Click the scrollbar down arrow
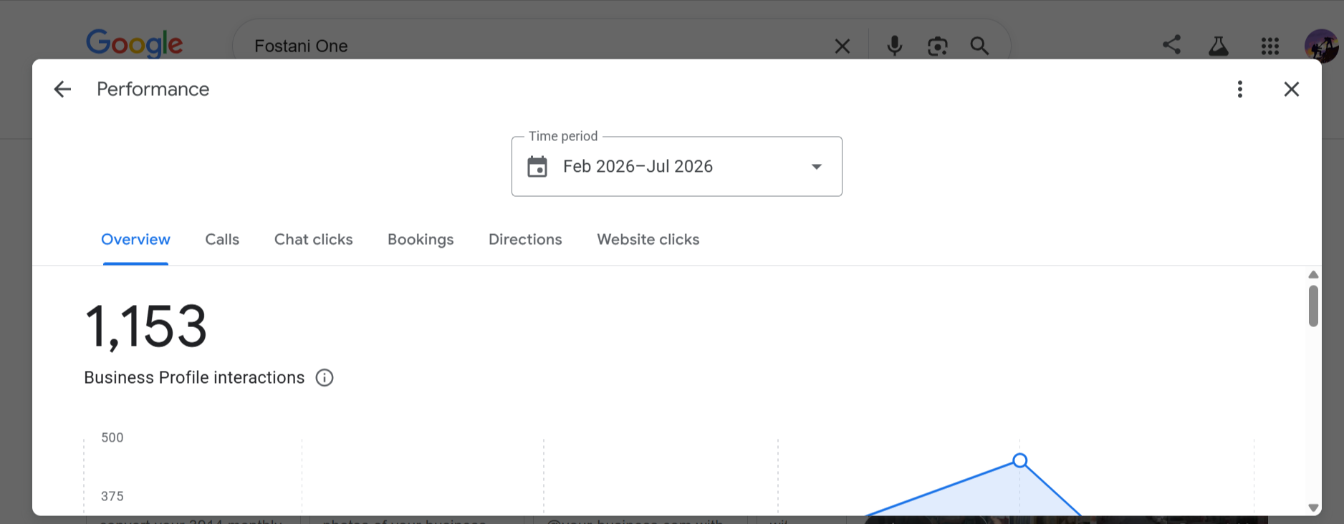The width and height of the screenshot is (1344, 524). pos(1313,508)
